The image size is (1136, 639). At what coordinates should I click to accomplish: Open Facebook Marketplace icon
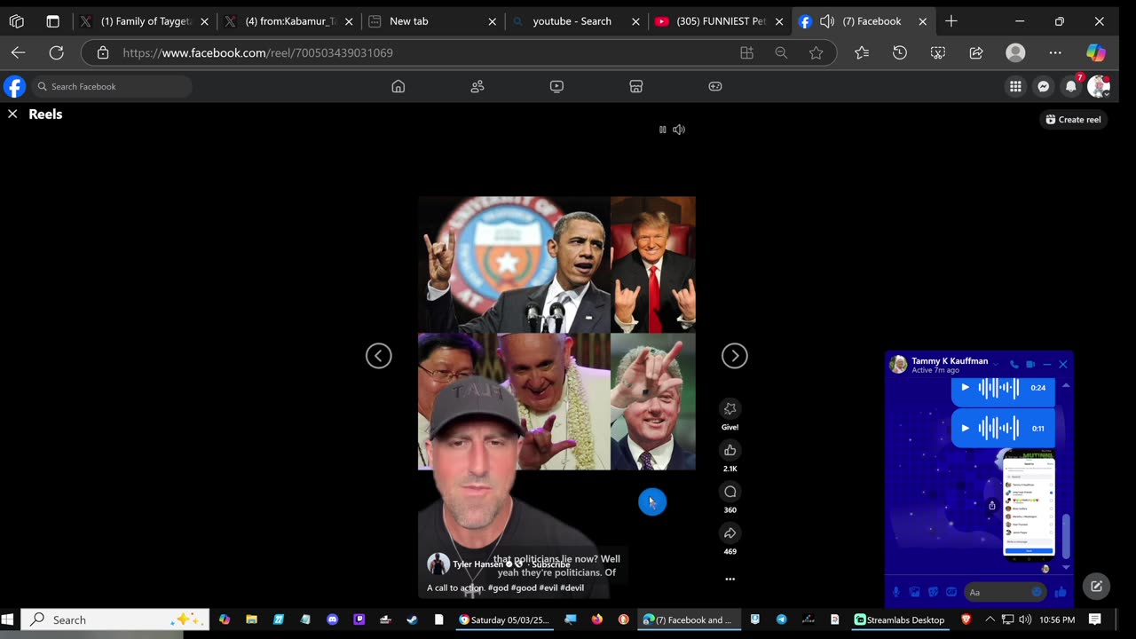[x=635, y=86]
